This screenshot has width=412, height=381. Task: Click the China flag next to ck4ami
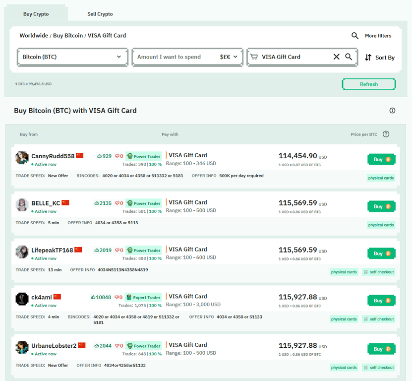point(57,297)
